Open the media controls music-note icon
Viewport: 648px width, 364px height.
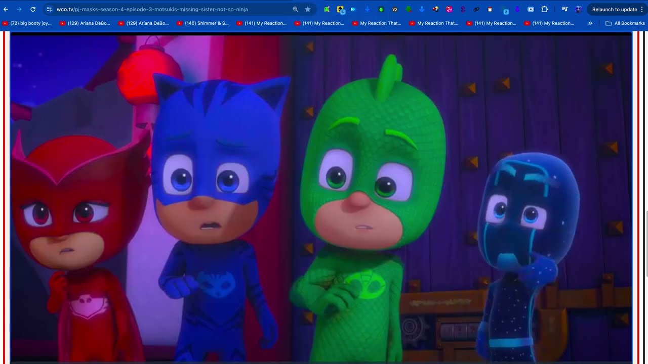[565, 9]
